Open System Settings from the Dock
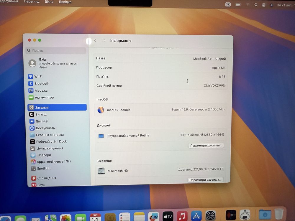The height and width of the screenshot is (221, 295). (211, 216)
